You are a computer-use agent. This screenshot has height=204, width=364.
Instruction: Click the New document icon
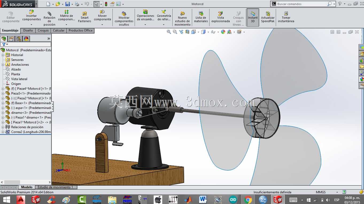point(48,4)
